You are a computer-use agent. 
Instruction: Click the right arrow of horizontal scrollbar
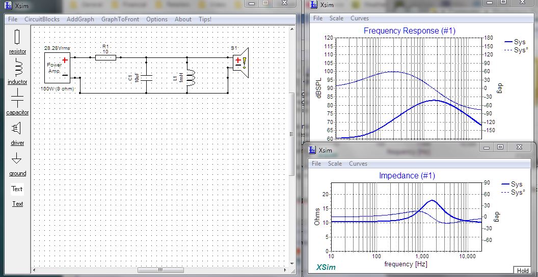point(286,270)
